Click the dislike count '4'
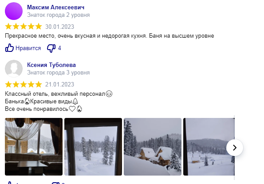The image size is (264, 184). 59,48
